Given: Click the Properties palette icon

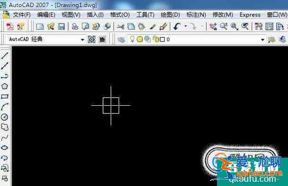Looking at the screenshot, I should tap(259, 27).
